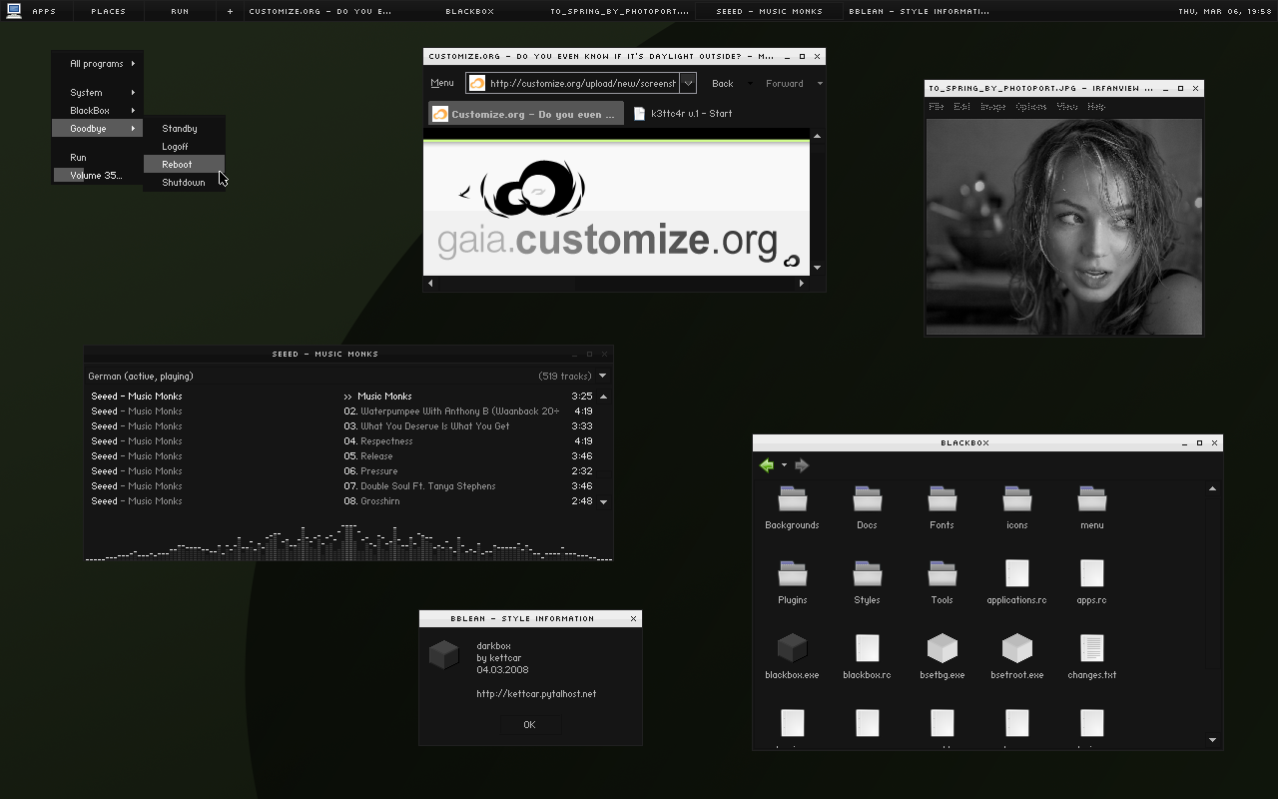Open the dropdown arrow next to Forward

tap(820, 84)
